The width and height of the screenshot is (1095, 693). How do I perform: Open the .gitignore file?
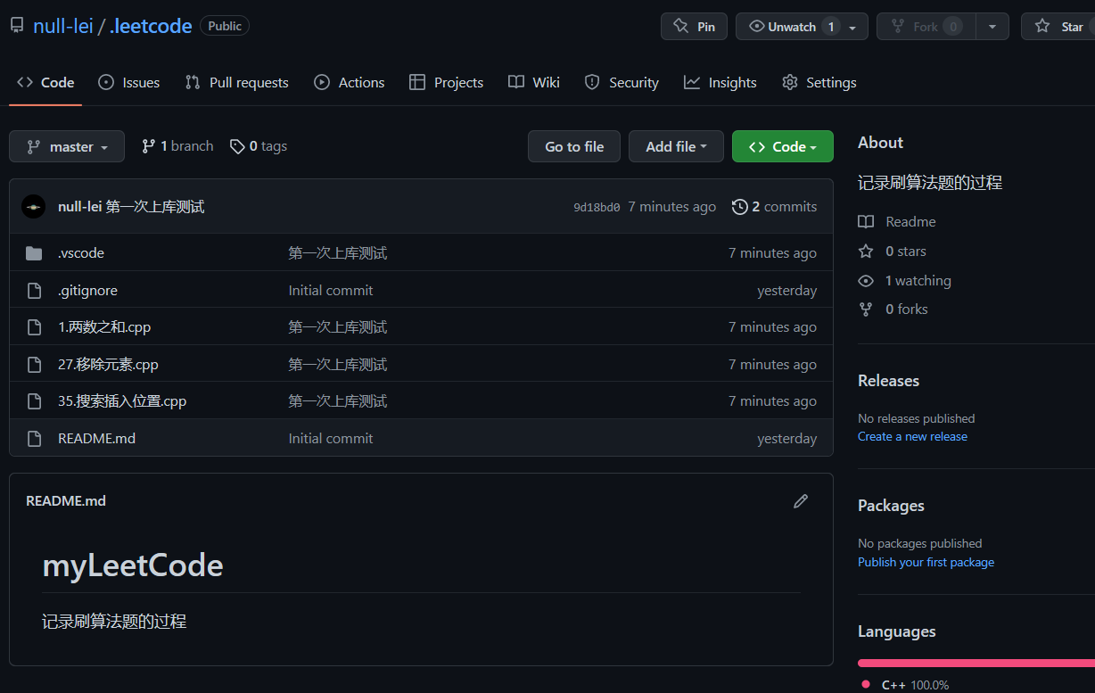tap(87, 291)
